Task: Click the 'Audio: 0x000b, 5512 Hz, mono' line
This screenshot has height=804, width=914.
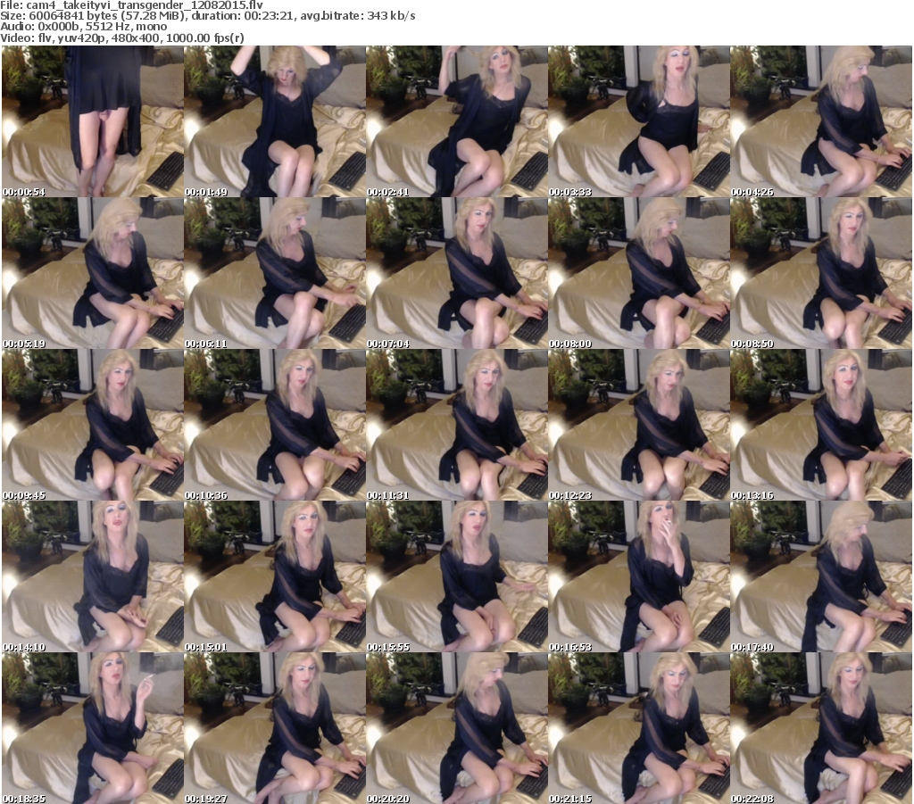Action: click(84, 27)
